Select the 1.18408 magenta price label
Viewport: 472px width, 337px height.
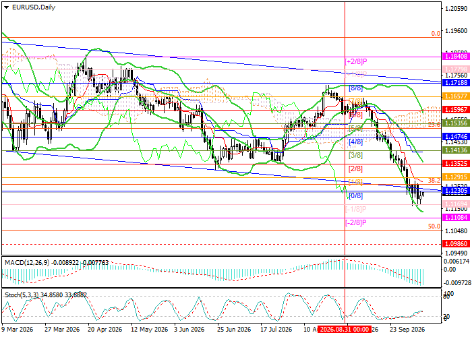[x=456, y=56]
